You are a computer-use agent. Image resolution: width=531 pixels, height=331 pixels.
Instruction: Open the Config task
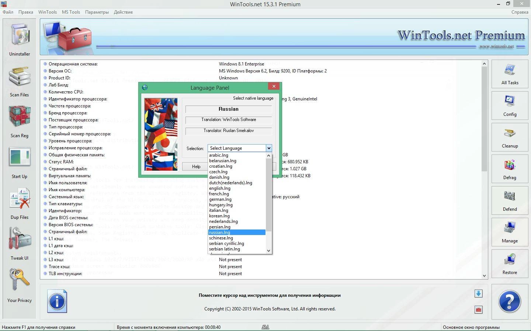click(x=510, y=106)
